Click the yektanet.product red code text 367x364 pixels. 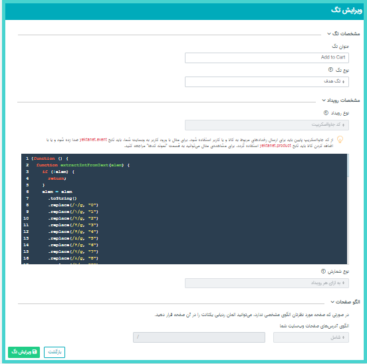(275, 146)
